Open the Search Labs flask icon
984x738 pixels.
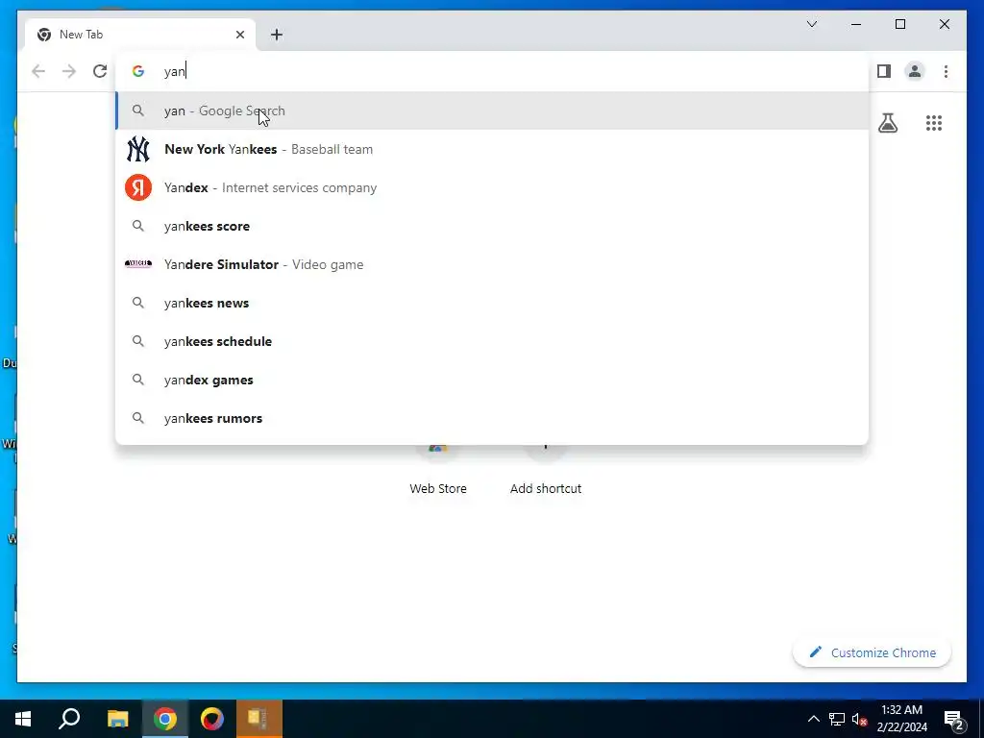[x=887, y=123]
